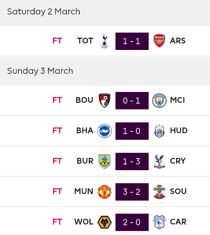The height and width of the screenshot is (235, 210).
Task: Open the Manchester City badge
Action: tap(159, 100)
